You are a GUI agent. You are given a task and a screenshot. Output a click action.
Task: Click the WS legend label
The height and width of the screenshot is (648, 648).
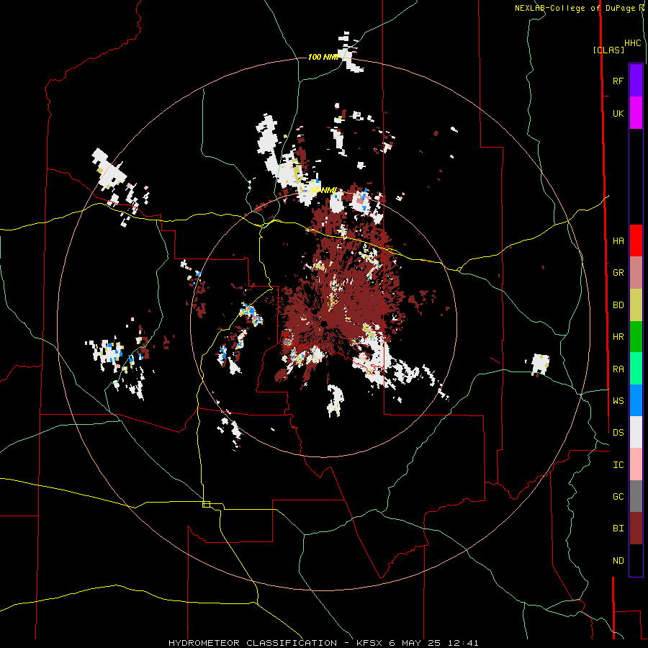tap(618, 400)
